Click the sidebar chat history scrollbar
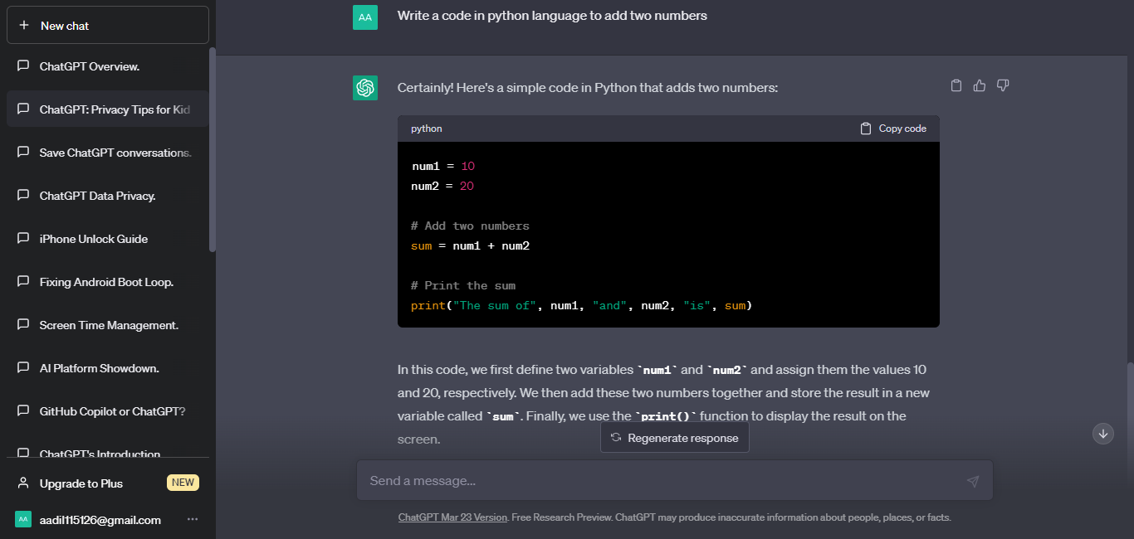This screenshot has height=539, width=1134. tap(212, 149)
